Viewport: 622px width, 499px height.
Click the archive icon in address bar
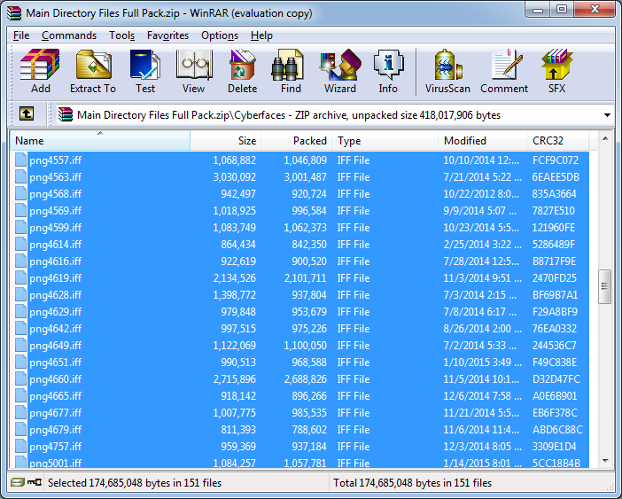point(66,114)
